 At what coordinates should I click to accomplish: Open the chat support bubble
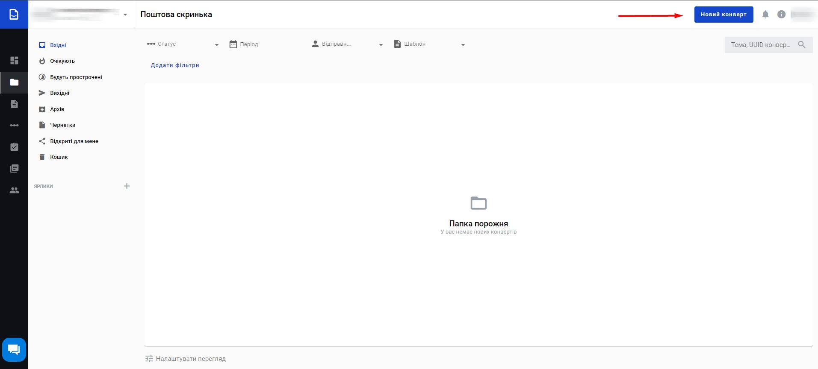click(x=14, y=350)
